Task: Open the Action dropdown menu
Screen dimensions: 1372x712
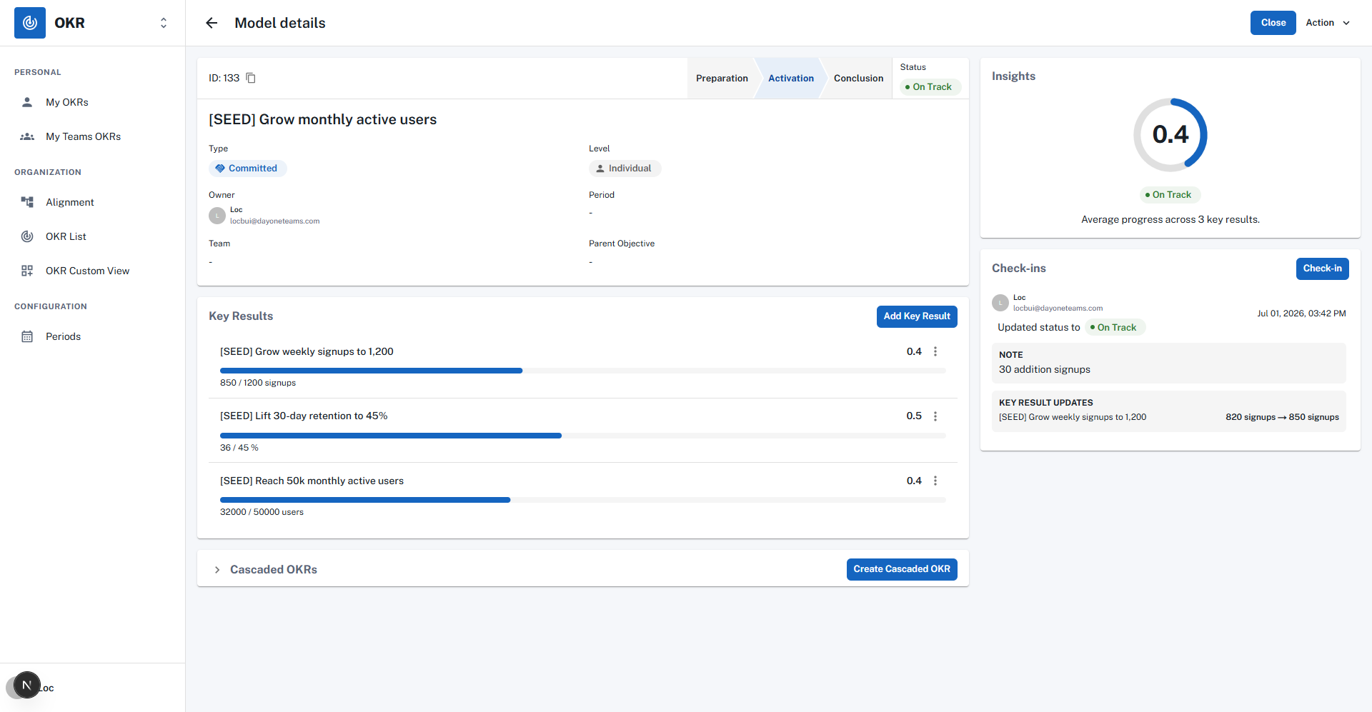Action: click(x=1328, y=23)
